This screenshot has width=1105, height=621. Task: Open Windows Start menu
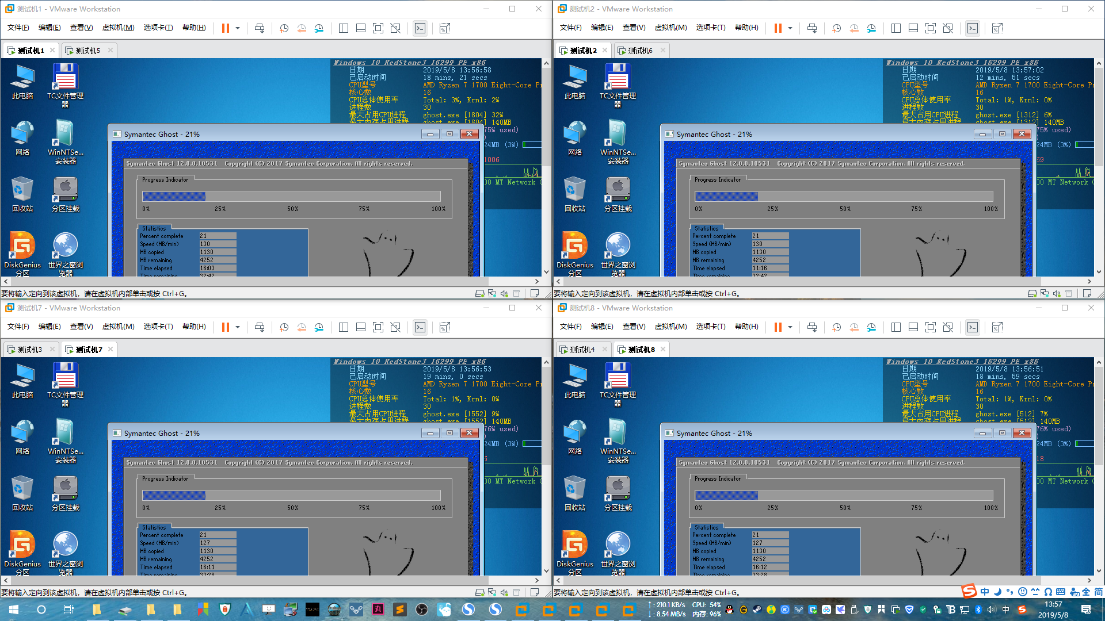pos(14,609)
